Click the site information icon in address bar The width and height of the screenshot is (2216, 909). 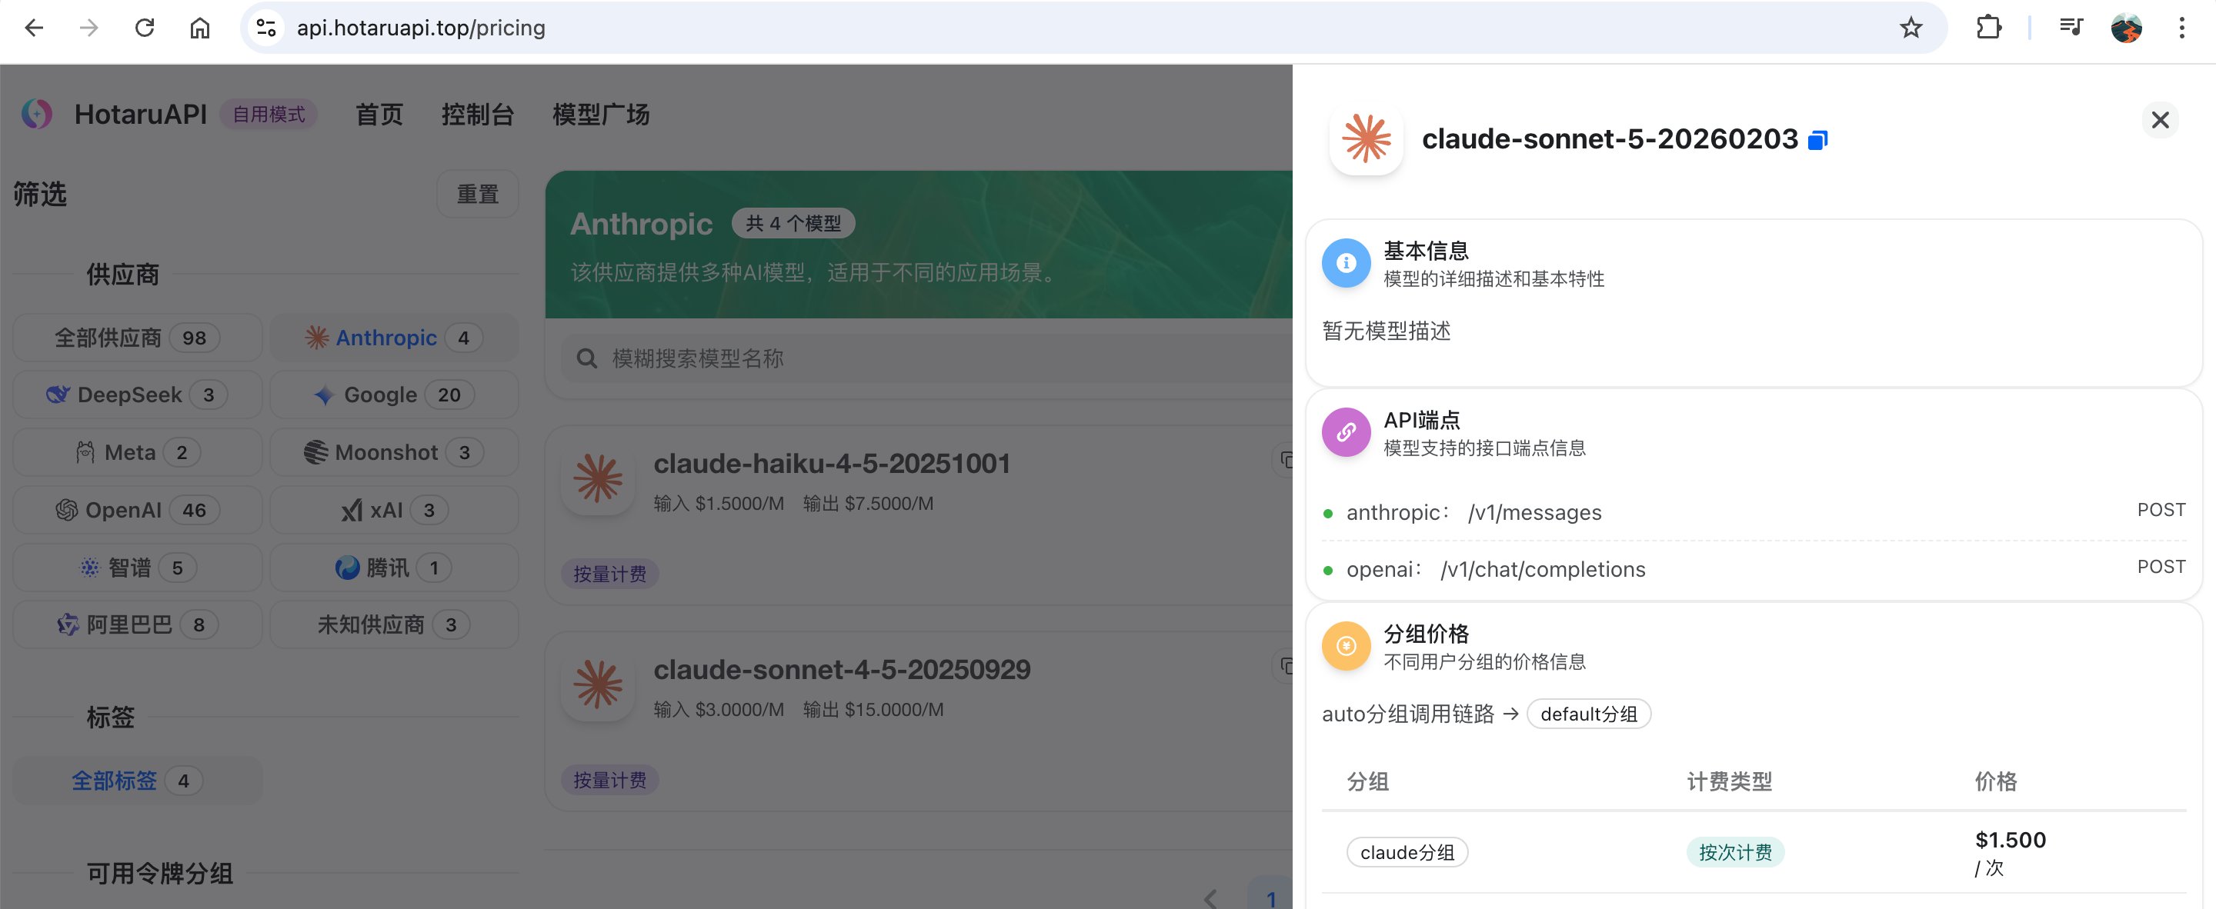click(267, 28)
